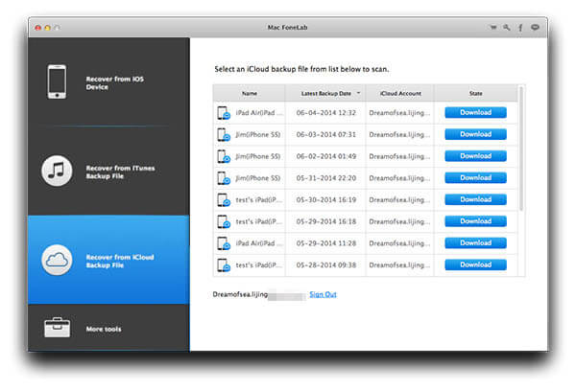Image resolution: width=576 pixels, height=390 pixels.
Task: Click the iPhone icon for iOS Device recovery
Action: [x=57, y=81]
